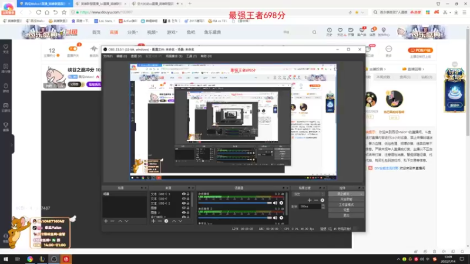The height and width of the screenshot is (264, 470).
Task: Expand 视频 dropdown in Douyu navigation
Action: click(152, 32)
